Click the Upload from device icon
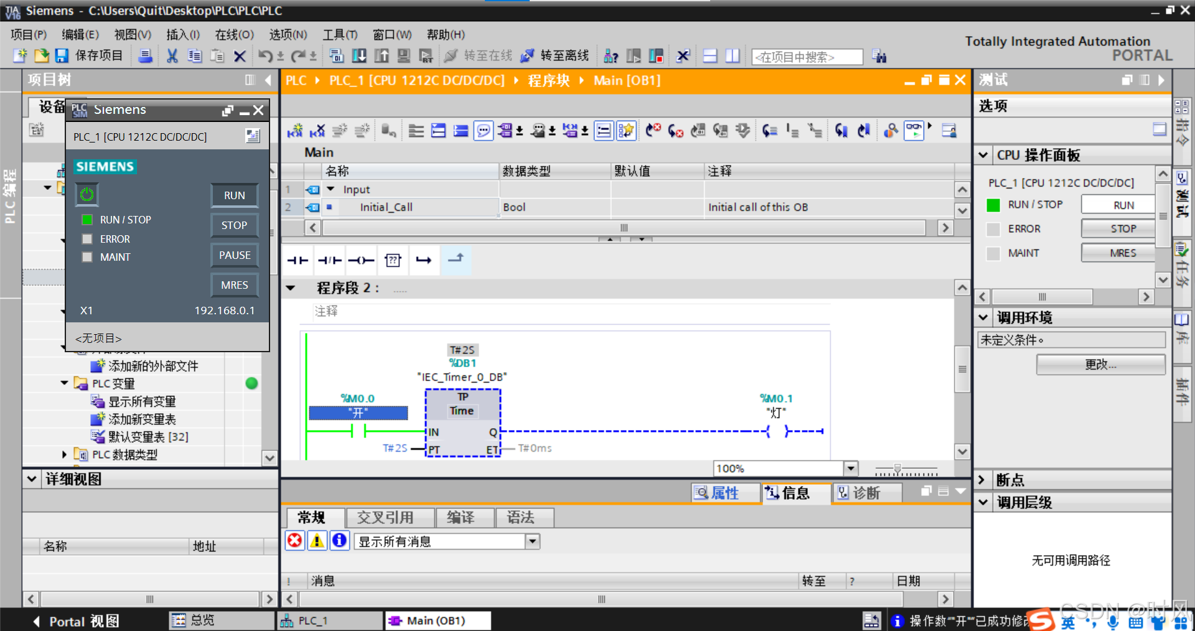 click(x=382, y=56)
